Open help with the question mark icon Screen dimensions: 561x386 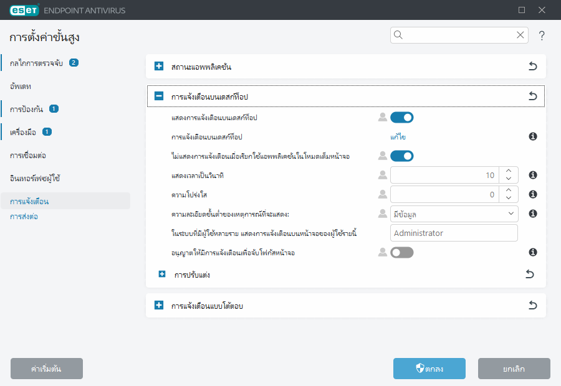(542, 35)
